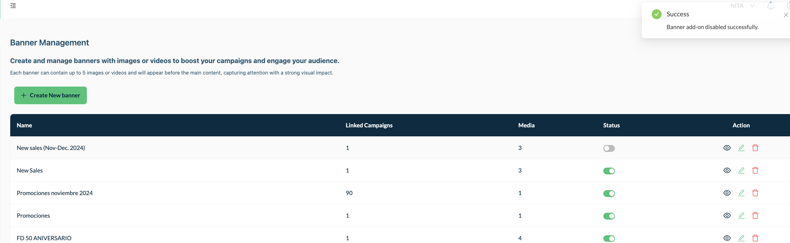Select FD 50 ANIVERSARIO name

(44, 238)
